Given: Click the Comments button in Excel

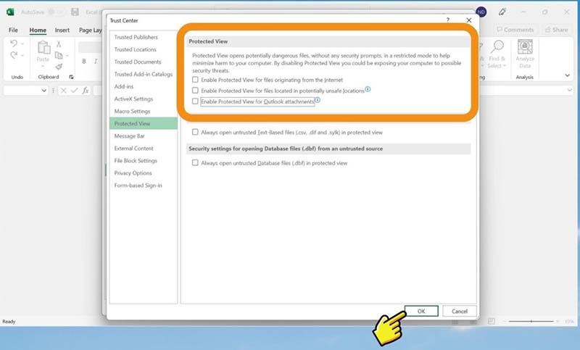Looking at the screenshot, I should (x=515, y=30).
